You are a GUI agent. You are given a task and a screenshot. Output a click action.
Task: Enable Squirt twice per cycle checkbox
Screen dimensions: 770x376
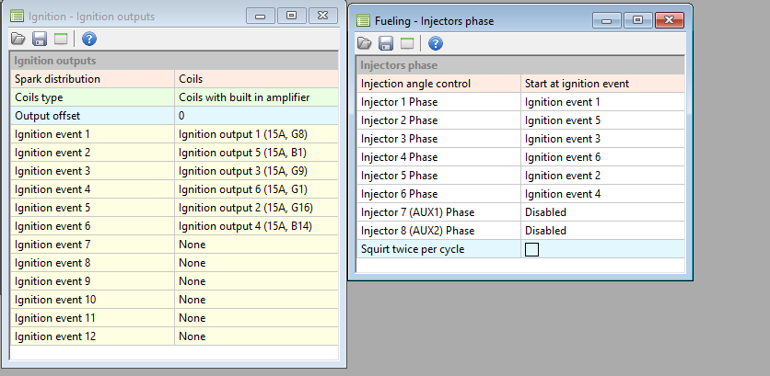[x=531, y=249]
